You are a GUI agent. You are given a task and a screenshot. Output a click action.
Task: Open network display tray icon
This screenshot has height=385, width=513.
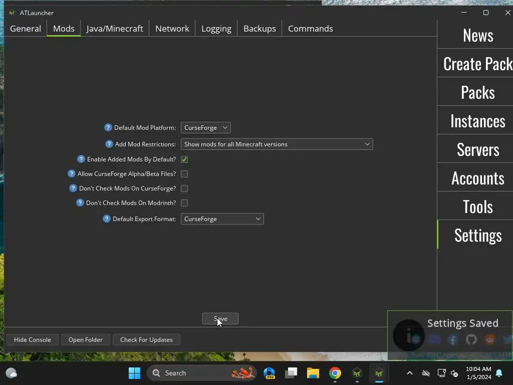(441, 373)
